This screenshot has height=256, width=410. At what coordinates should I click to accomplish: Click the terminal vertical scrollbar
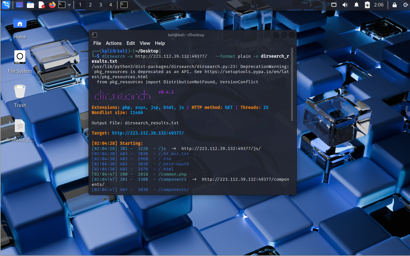(x=292, y=85)
